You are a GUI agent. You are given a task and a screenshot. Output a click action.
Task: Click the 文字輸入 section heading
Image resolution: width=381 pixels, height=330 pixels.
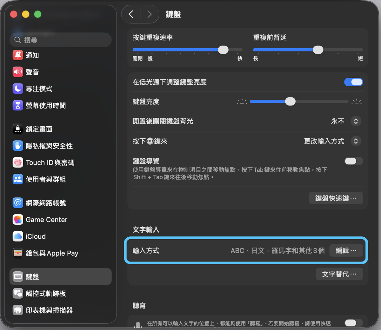[x=146, y=229]
